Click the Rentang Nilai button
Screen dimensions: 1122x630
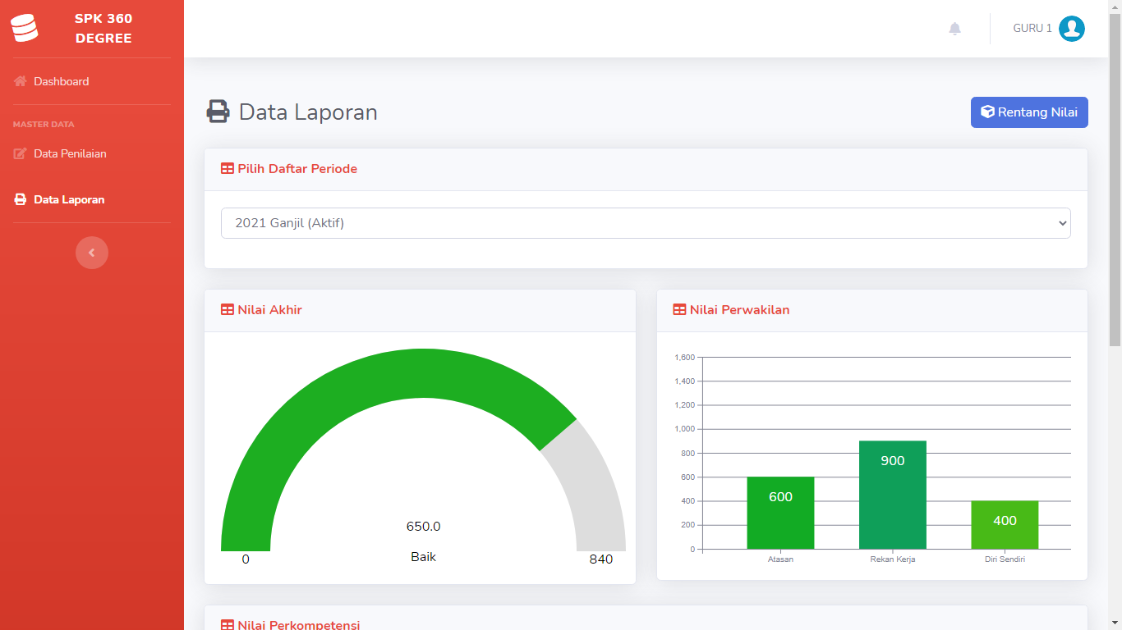pos(1029,112)
